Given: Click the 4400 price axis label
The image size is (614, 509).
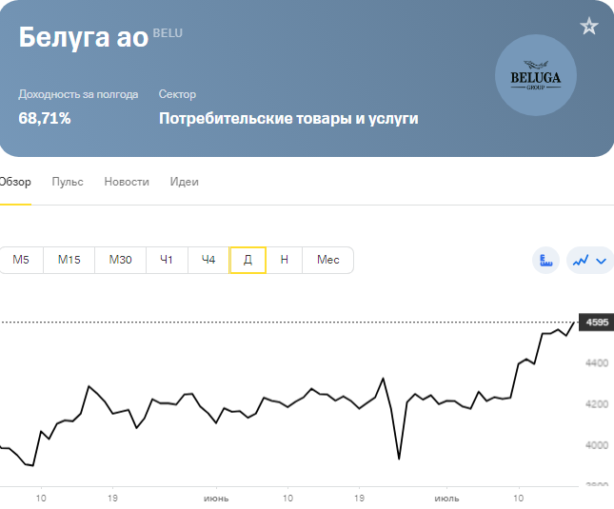Looking at the screenshot, I should pyautogui.click(x=597, y=363).
